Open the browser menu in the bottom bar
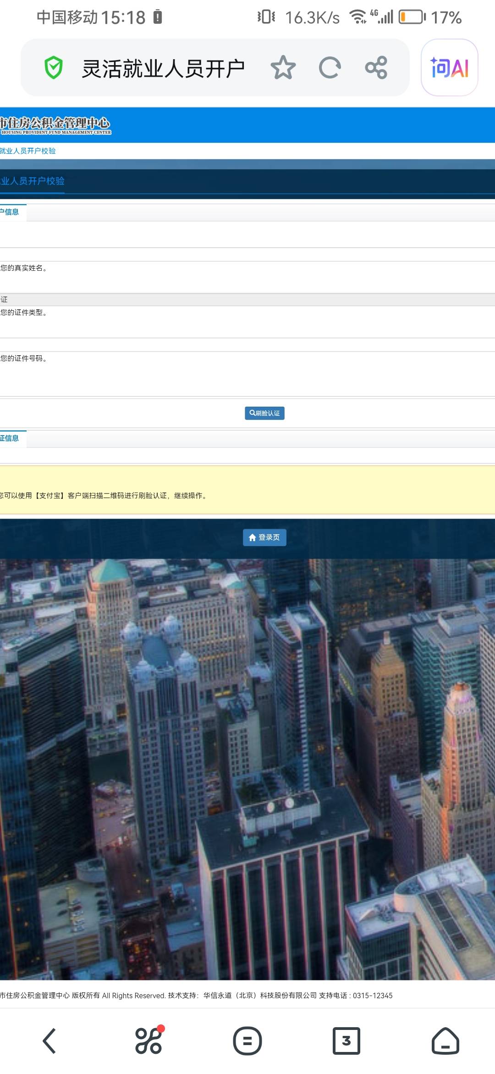 [247, 1040]
